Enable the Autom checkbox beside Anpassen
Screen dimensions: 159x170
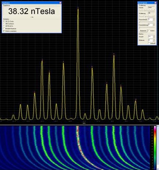point(149,31)
